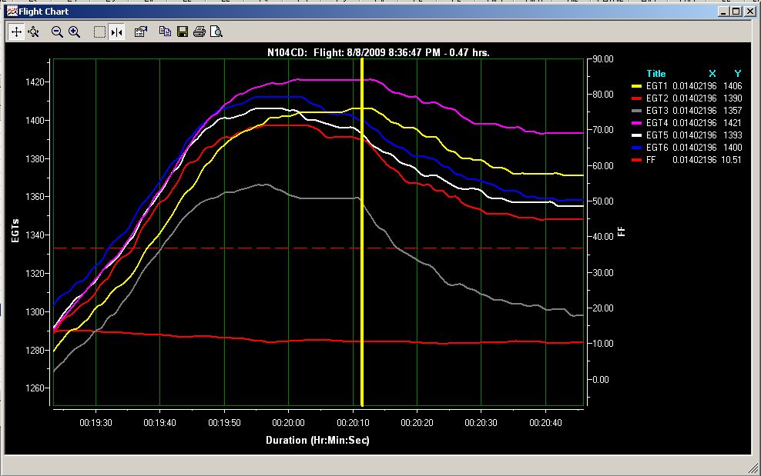
Task: Click the zoom out magnifier
Action: [x=57, y=32]
